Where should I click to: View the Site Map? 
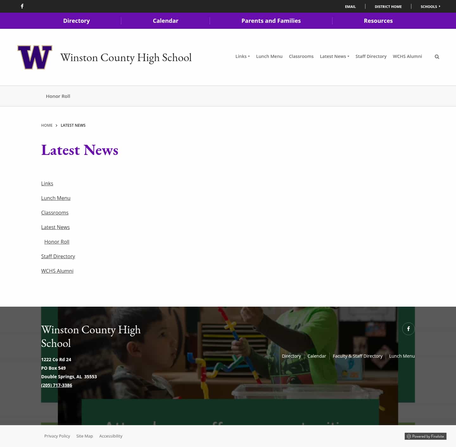pyautogui.click(x=84, y=436)
